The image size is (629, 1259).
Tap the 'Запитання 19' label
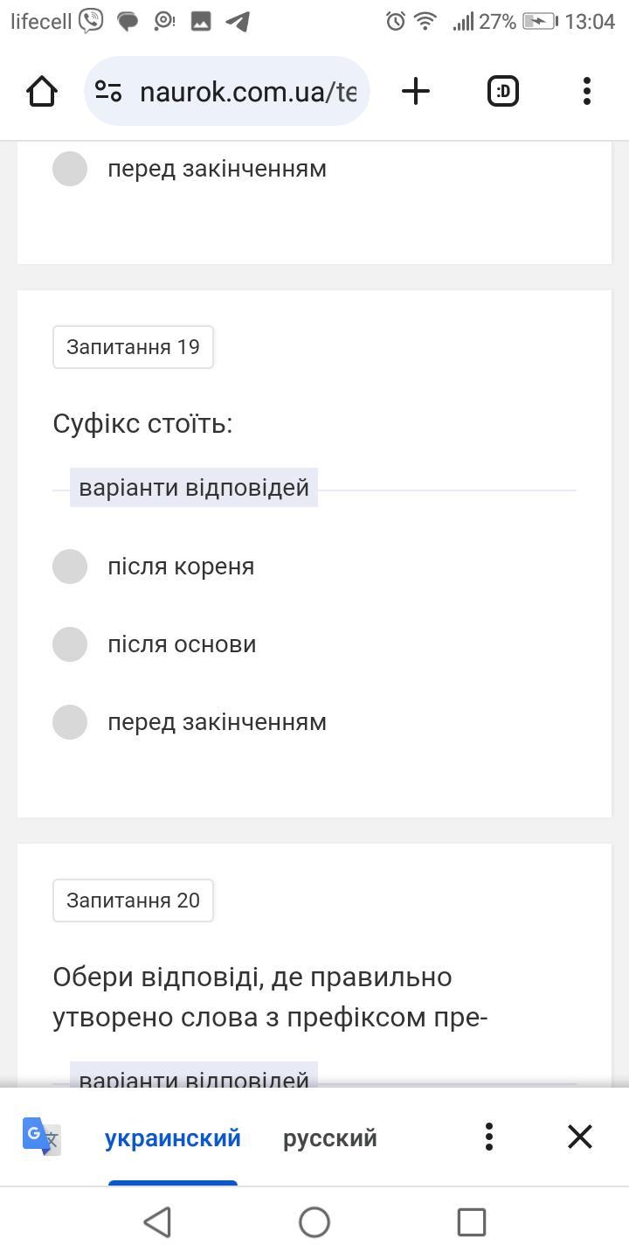133,347
